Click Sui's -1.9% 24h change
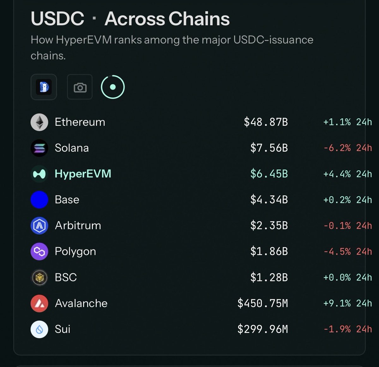 (348, 329)
